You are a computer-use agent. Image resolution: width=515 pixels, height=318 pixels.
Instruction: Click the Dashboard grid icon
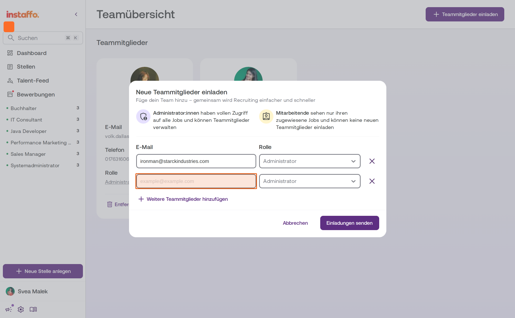[x=10, y=53]
